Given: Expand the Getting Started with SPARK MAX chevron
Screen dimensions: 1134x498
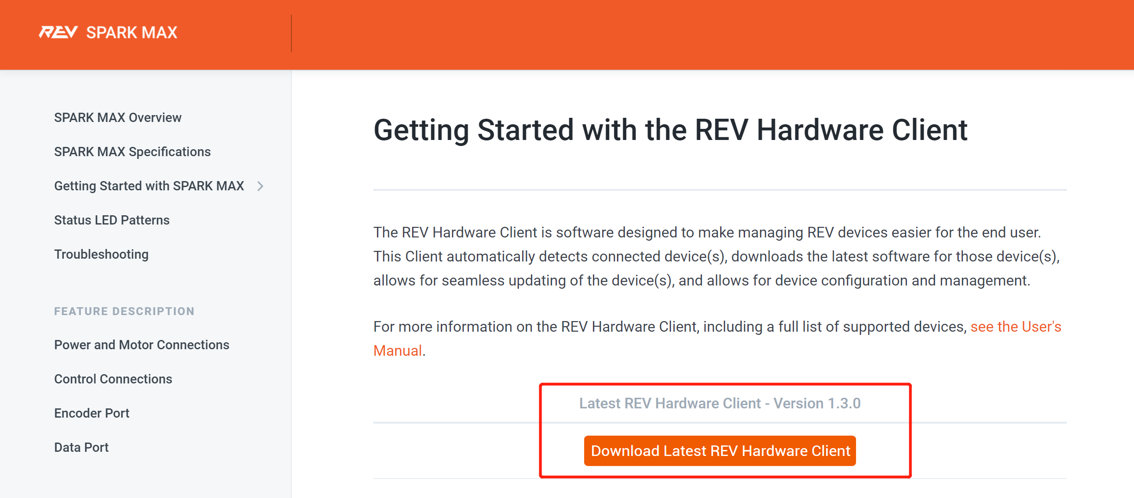Looking at the screenshot, I should [260, 186].
